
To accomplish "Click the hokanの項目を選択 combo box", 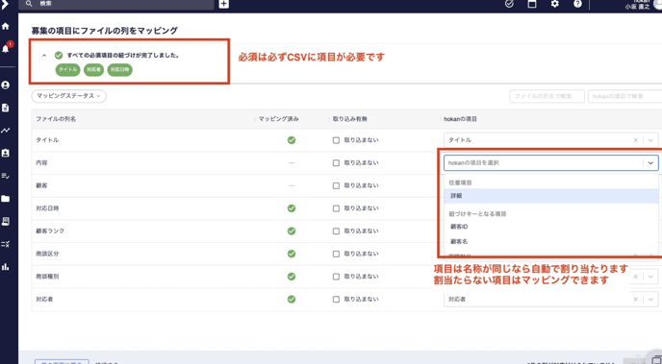I will 551,163.
